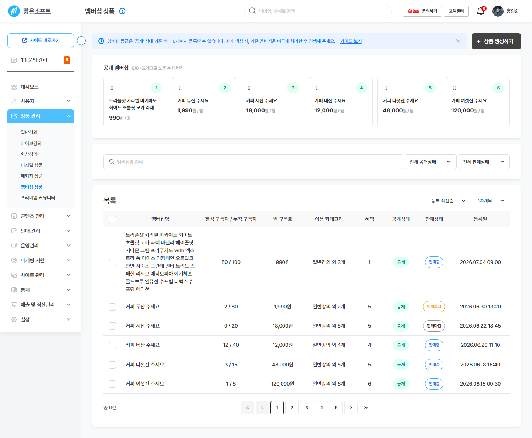Open the 전체 판매상태 filter dropdown

484,162
